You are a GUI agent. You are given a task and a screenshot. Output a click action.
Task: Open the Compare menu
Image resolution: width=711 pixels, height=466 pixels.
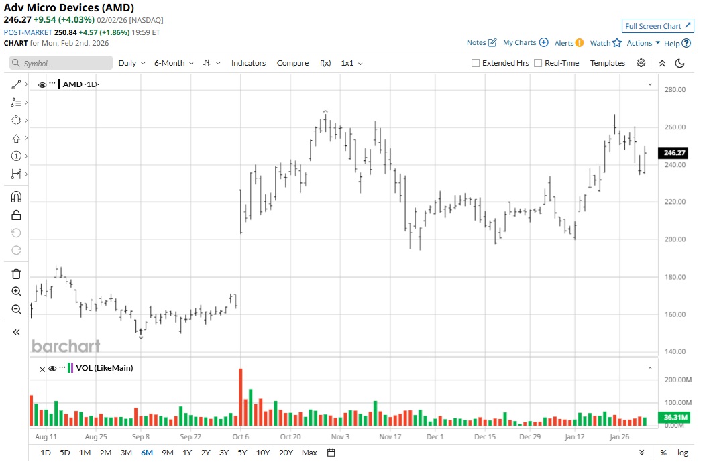293,64
